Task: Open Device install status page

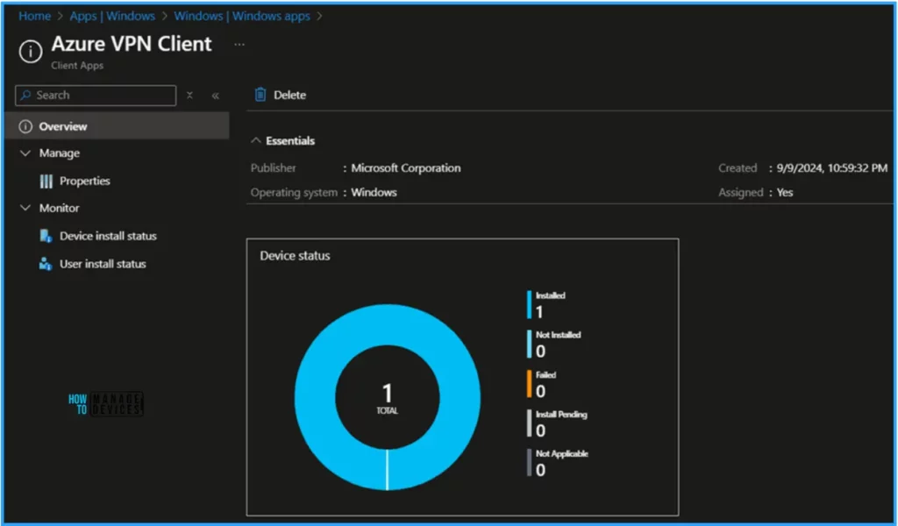Action: pyautogui.click(x=108, y=236)
